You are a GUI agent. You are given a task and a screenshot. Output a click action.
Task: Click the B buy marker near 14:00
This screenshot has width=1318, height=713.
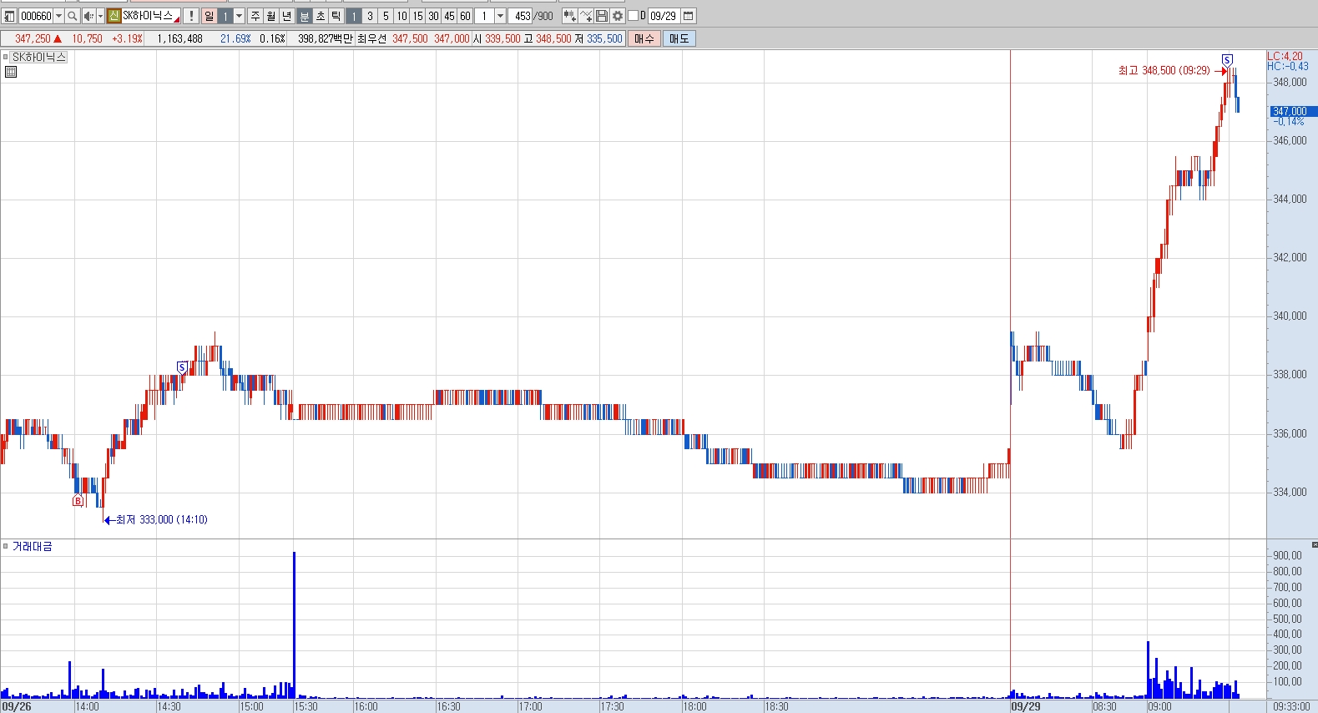click(x=78, y=501)
